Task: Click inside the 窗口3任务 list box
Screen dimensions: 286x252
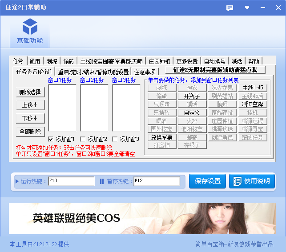Action: point(127,108)
